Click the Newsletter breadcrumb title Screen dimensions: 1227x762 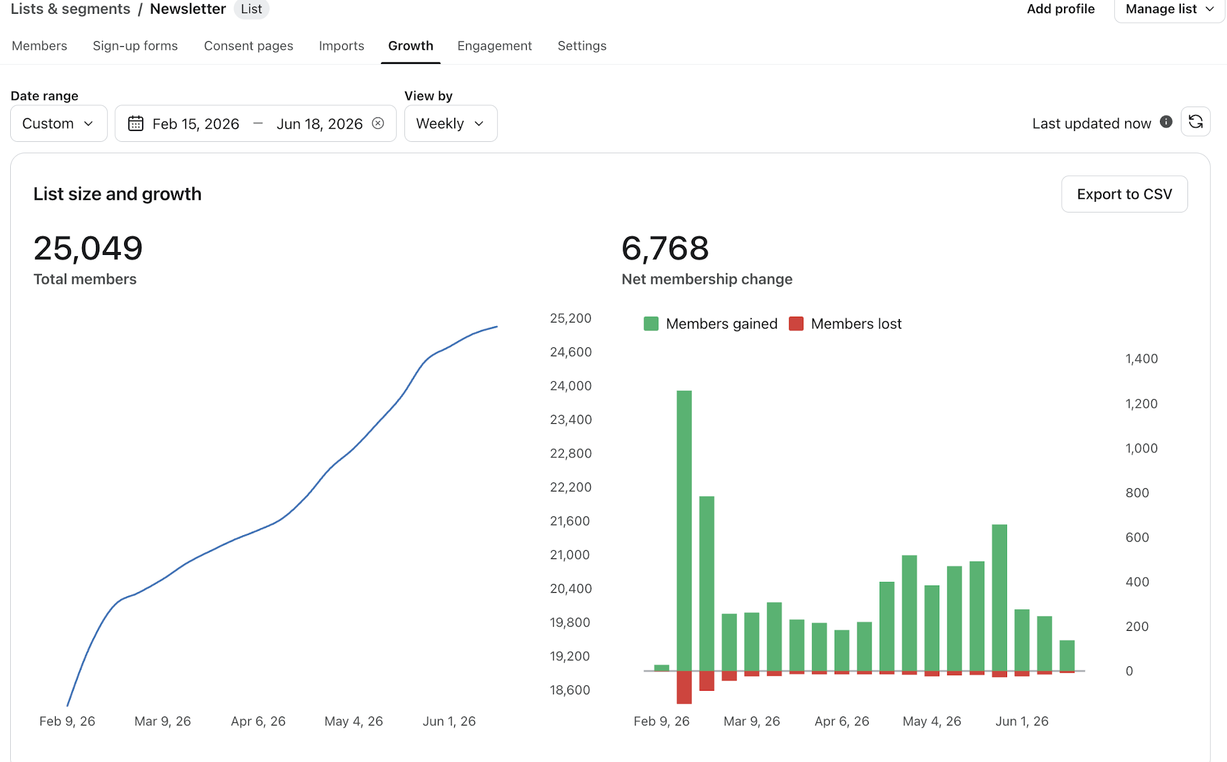tap(188, 9)
